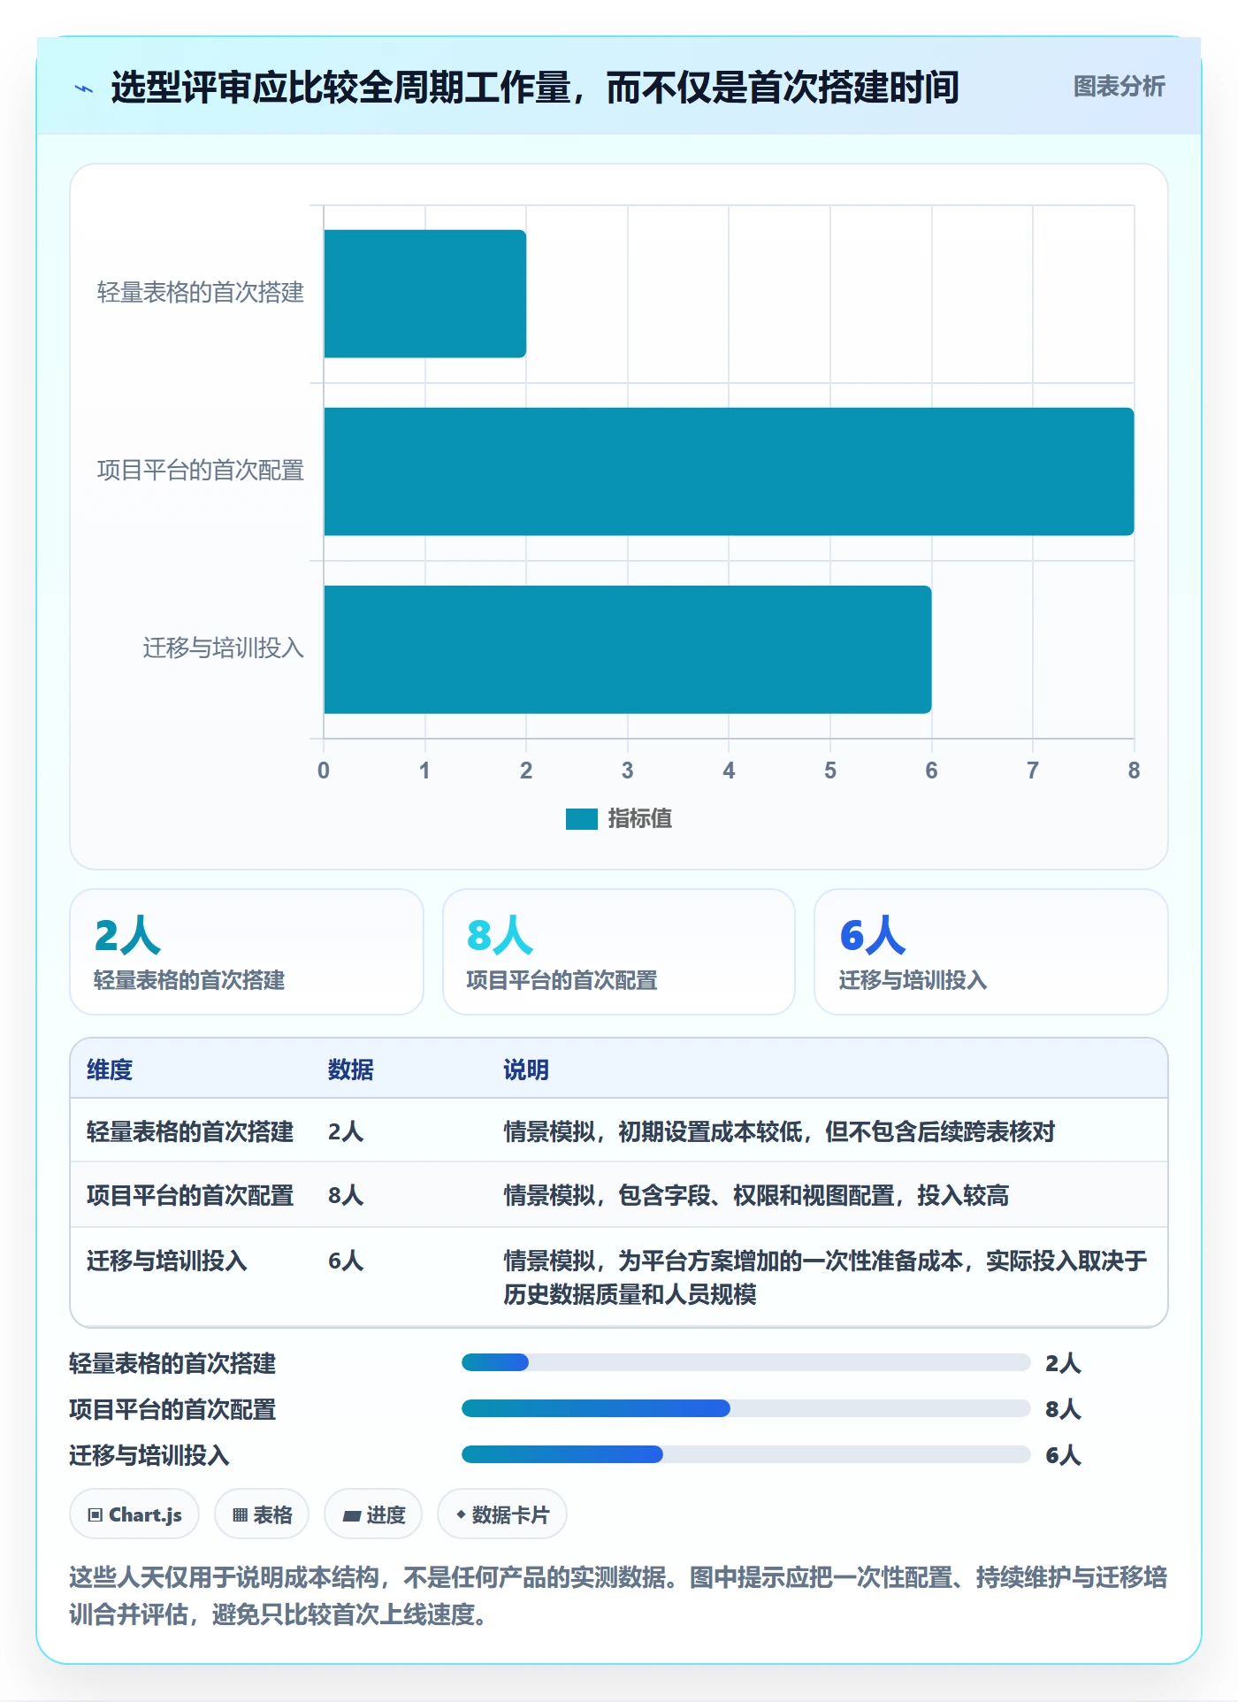Image resolution: width=1238 pixels, height=1702 pixels.
Task: Click the description mentioning 字段、权限和视图配置
Action: (756, 1195)
